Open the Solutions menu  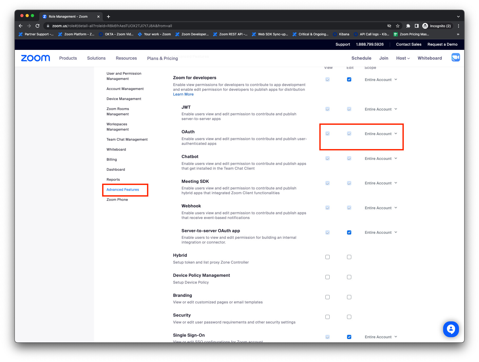click(x=96, y=58)
